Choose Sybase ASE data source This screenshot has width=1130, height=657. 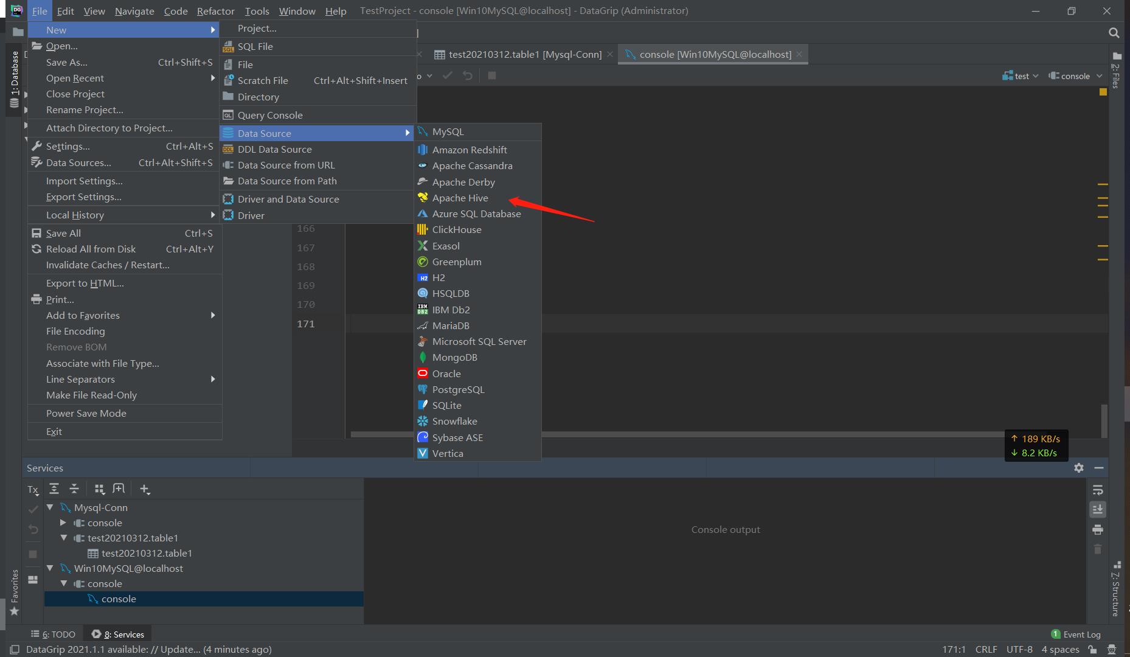point(477,437)
